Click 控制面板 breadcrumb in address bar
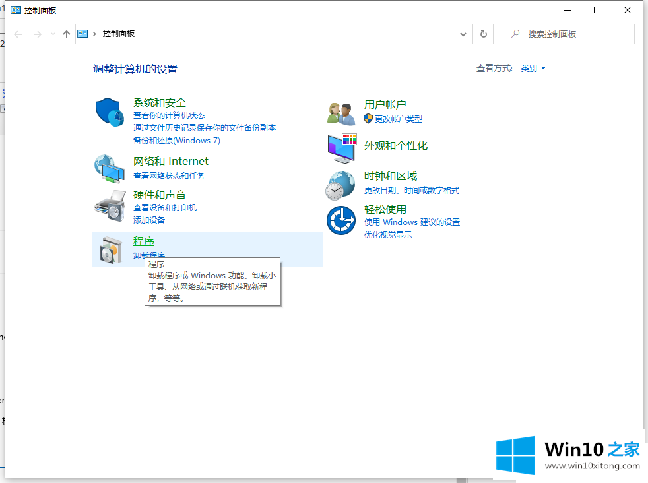648x483 pixels. click(x=119, y=34)
